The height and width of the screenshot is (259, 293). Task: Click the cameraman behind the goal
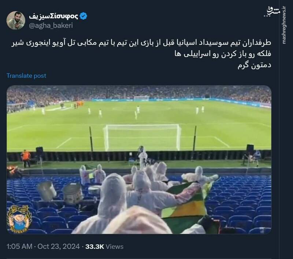pos(143,156)
